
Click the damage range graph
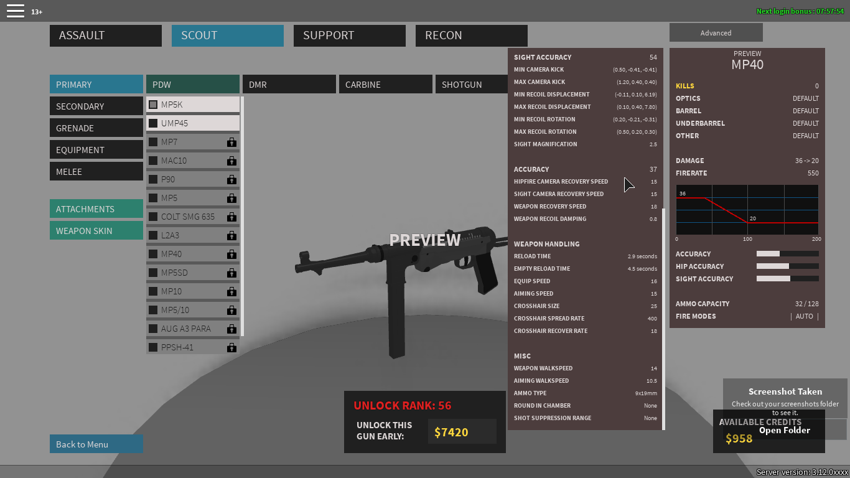(747, 210)
